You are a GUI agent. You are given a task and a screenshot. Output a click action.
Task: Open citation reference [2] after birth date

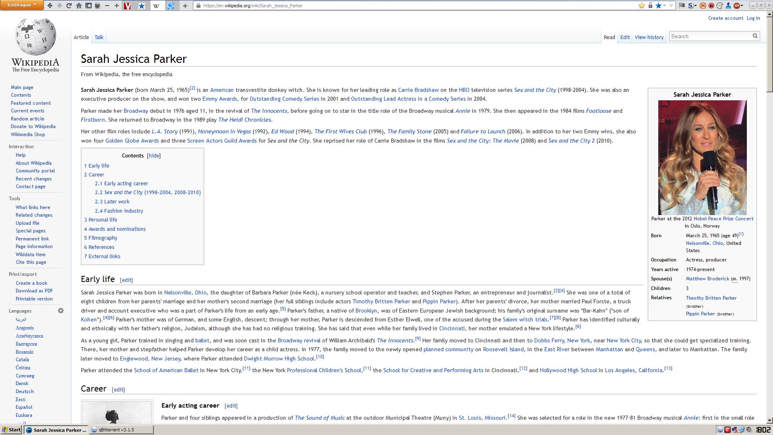(192, 88)
